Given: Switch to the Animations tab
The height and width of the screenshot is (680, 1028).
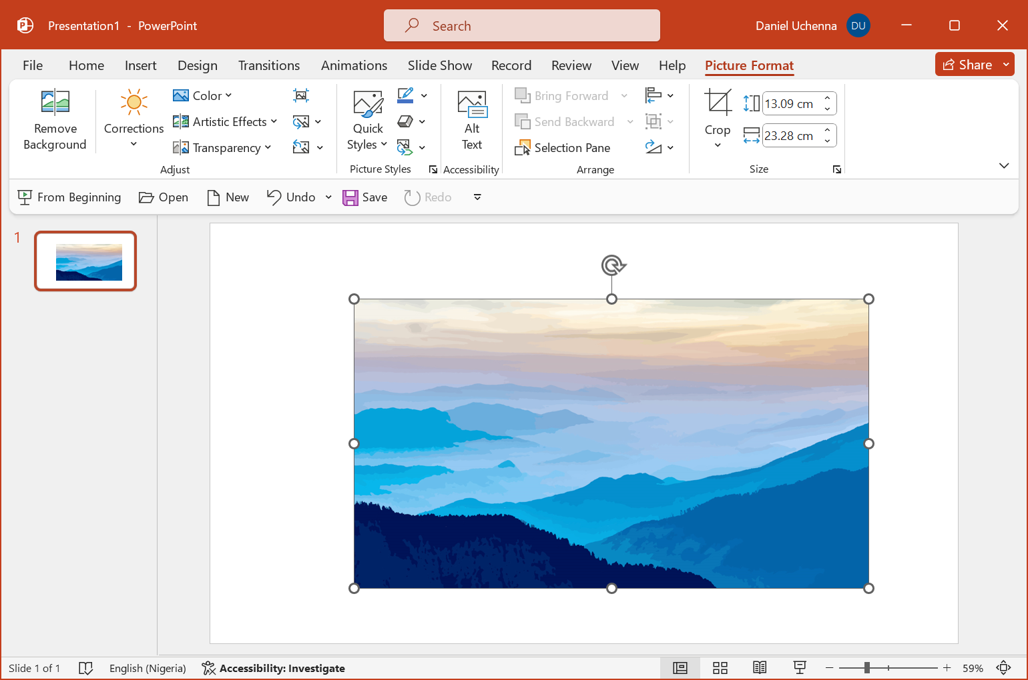Looking at the screenshot, I should [x=354, y=65].
